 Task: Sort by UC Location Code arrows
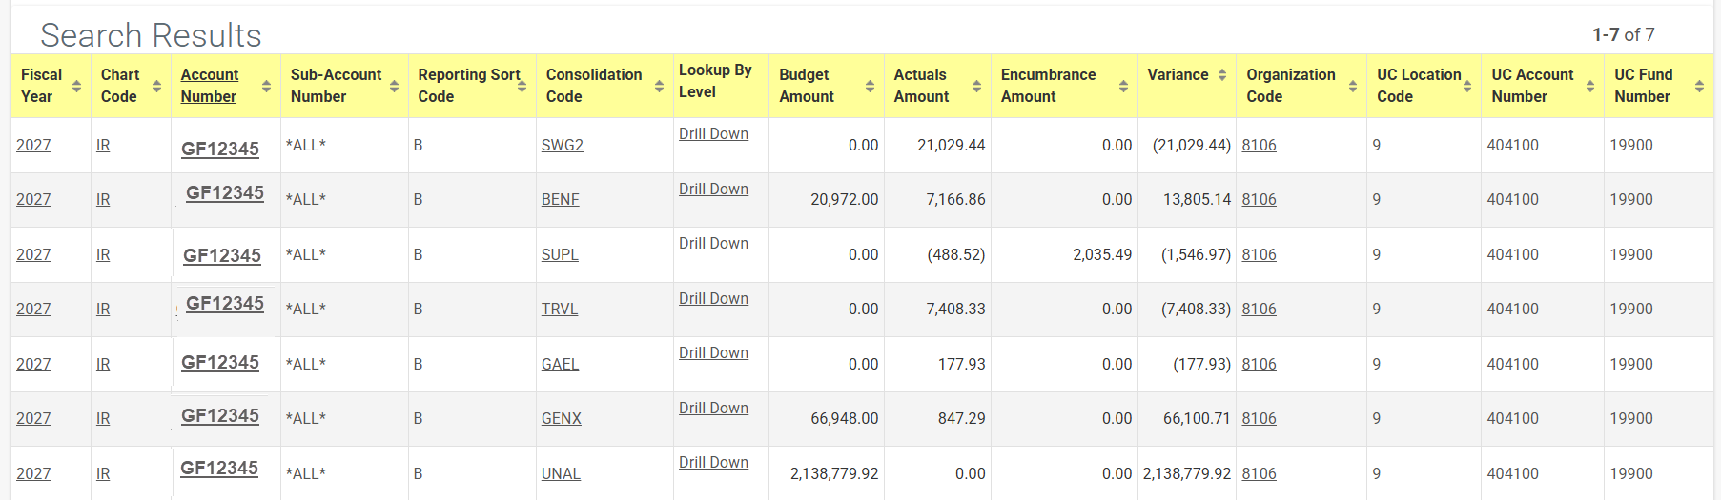click(x=1466, y=86)
